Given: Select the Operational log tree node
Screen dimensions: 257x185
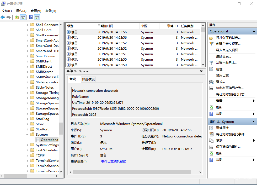Looking at the screenshot, I should [x=47, y=140].
